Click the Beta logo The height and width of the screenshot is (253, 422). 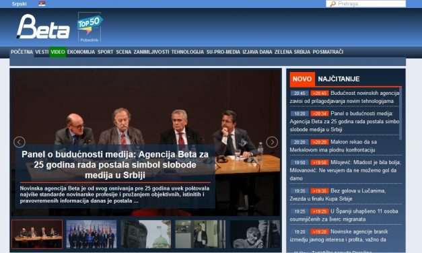(x=43, y=26)
